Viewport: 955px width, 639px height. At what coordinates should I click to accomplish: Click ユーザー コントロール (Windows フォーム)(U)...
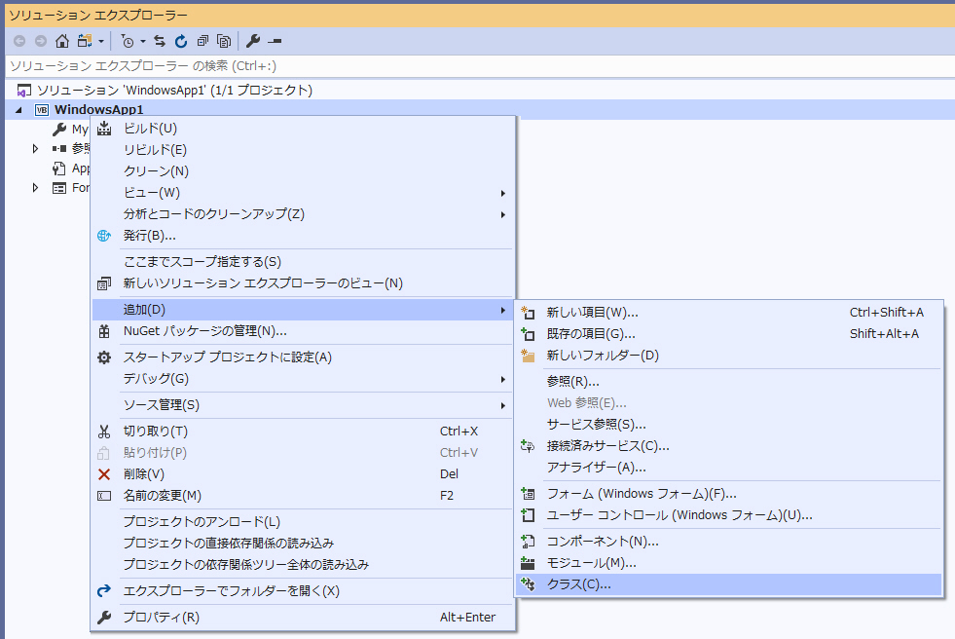click(728, 515)
